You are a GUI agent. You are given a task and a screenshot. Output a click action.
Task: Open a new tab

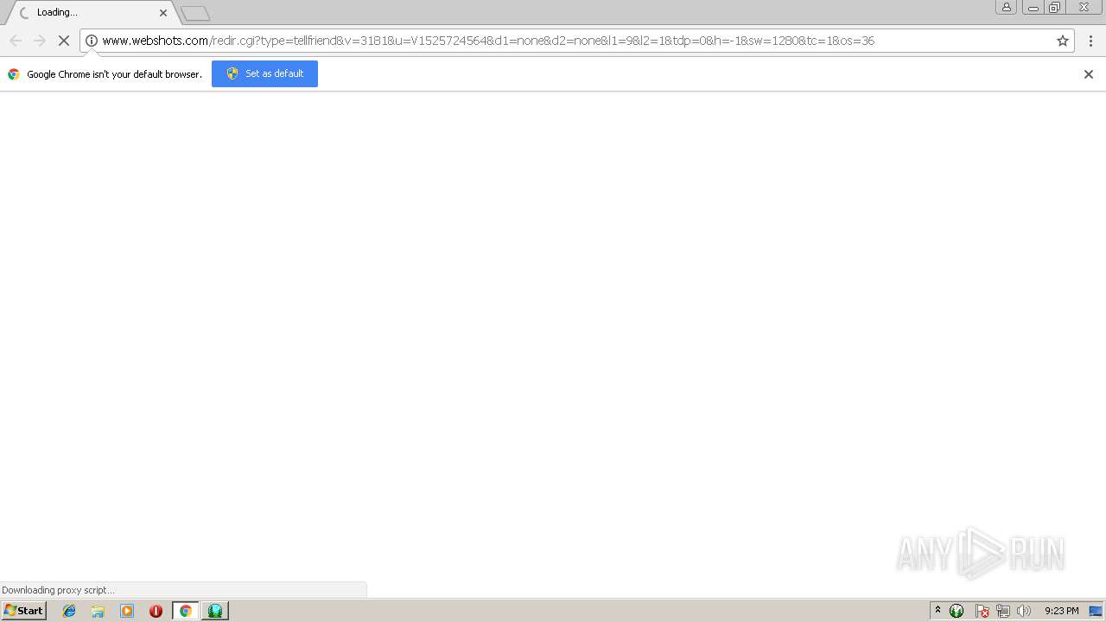pos(195,13)
